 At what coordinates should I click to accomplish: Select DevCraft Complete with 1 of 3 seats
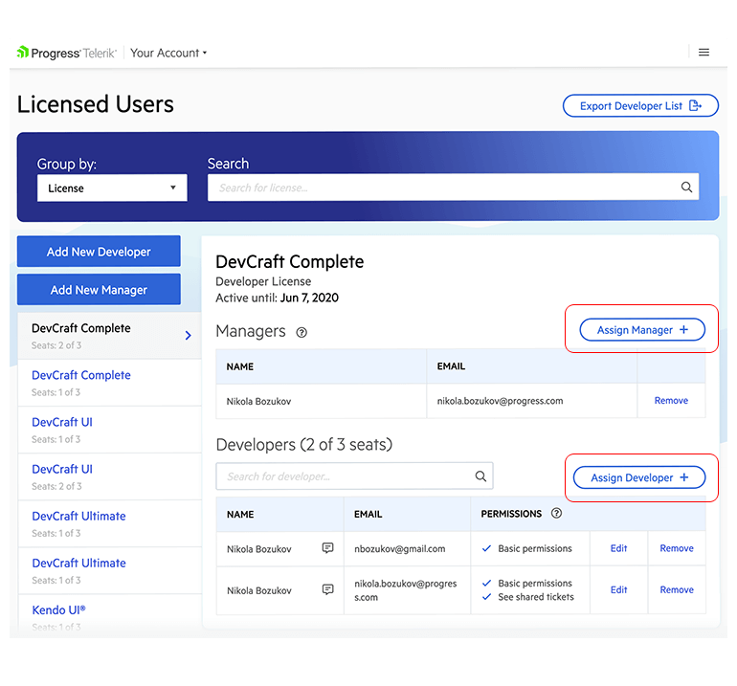click(109, 383)
